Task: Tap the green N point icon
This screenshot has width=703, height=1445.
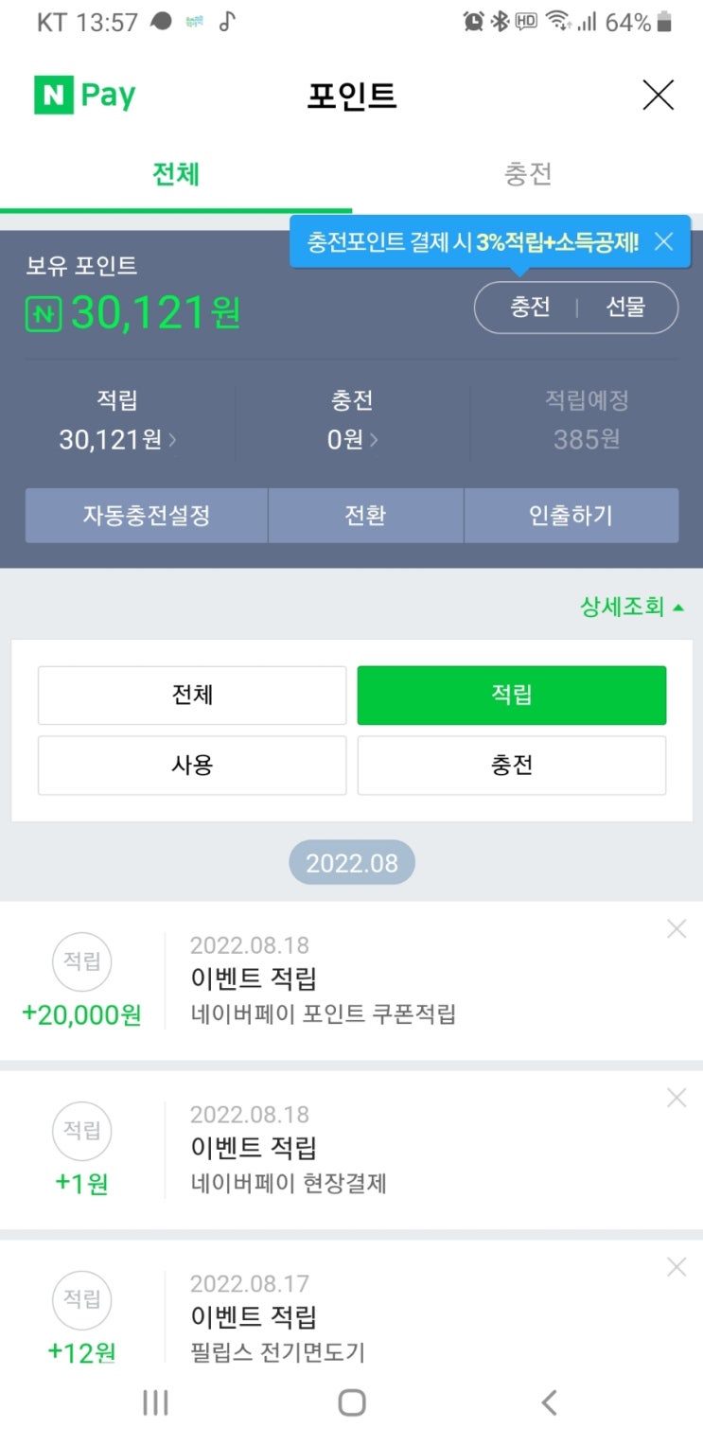Action: point(44,314)
